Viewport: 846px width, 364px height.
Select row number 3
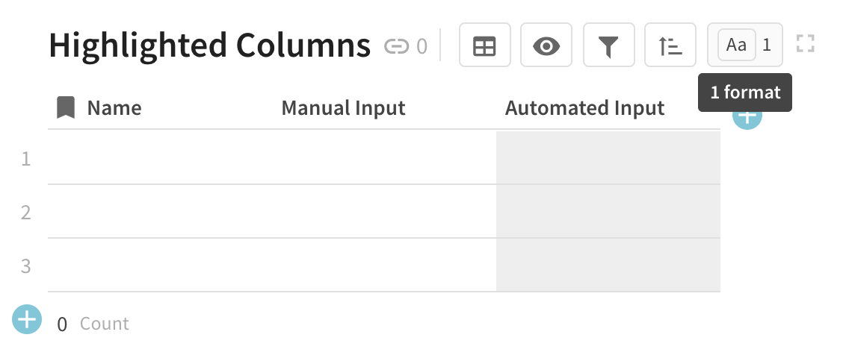coord(26,266)
